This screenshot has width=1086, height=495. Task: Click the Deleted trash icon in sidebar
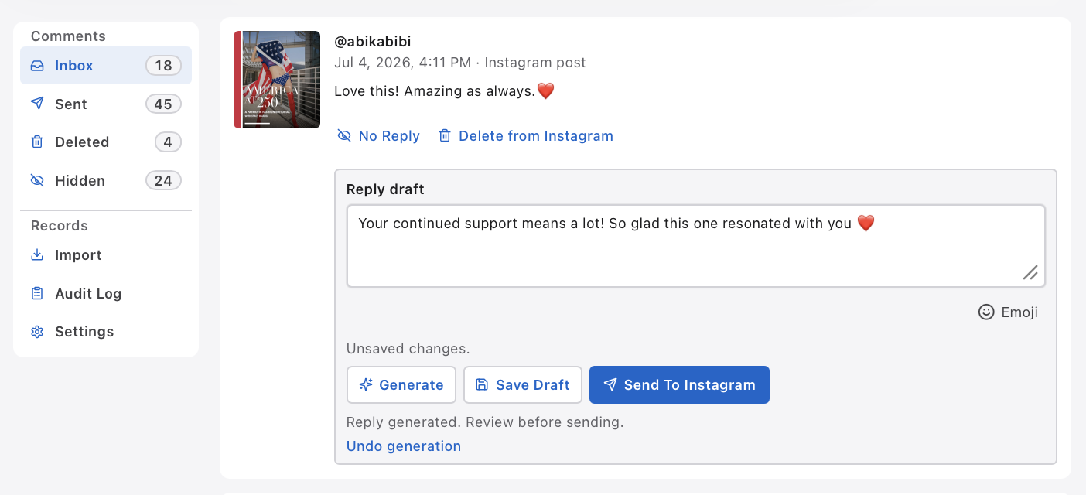(37, 142)
